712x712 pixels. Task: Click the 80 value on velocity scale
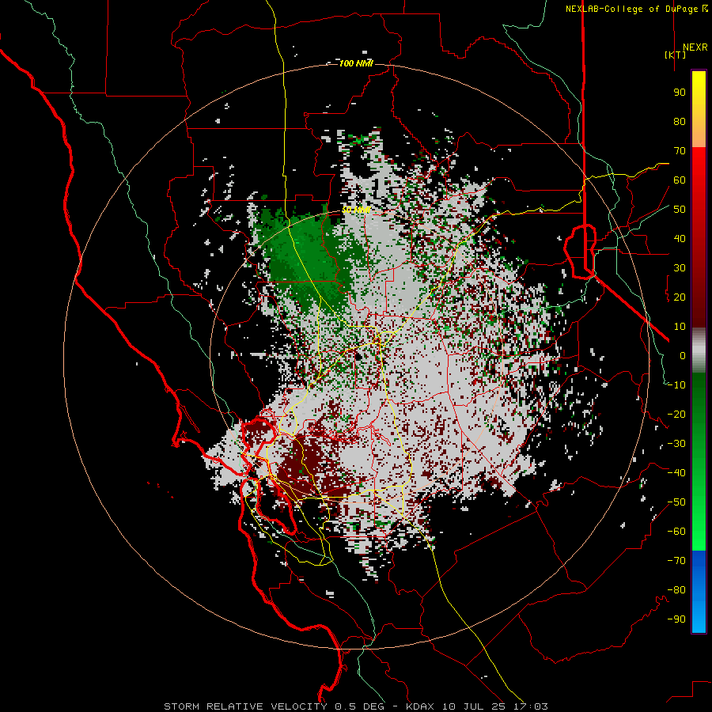click(680, 122)
